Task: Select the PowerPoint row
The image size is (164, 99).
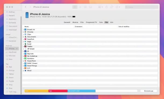Action: [x=90, y=61]
